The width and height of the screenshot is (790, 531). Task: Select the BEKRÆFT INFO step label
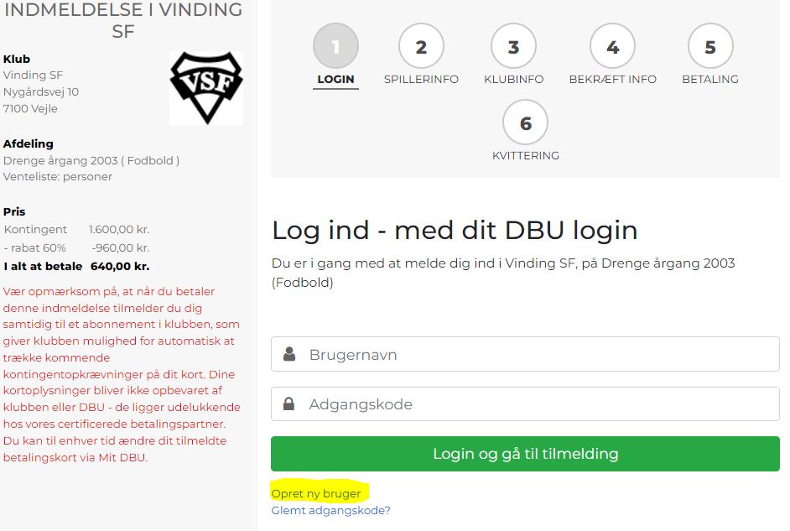pos(613,79)
